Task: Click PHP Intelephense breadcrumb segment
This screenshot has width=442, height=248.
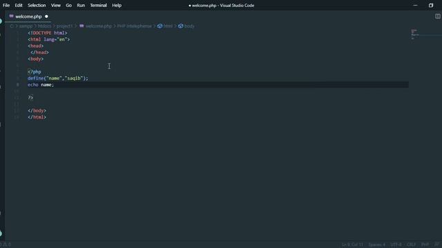Action: pyautogui.click(x=134, y=26)
